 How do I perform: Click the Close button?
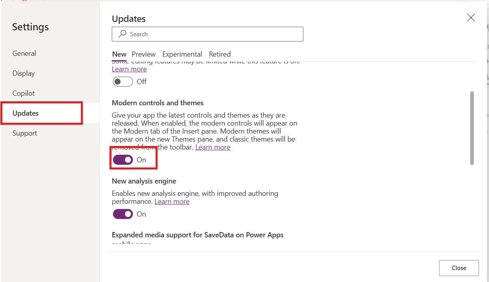(x=459, y=268)
